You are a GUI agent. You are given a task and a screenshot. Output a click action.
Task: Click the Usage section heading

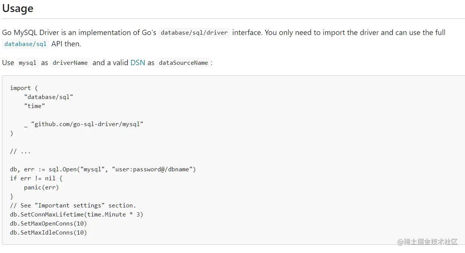(18, 9)
